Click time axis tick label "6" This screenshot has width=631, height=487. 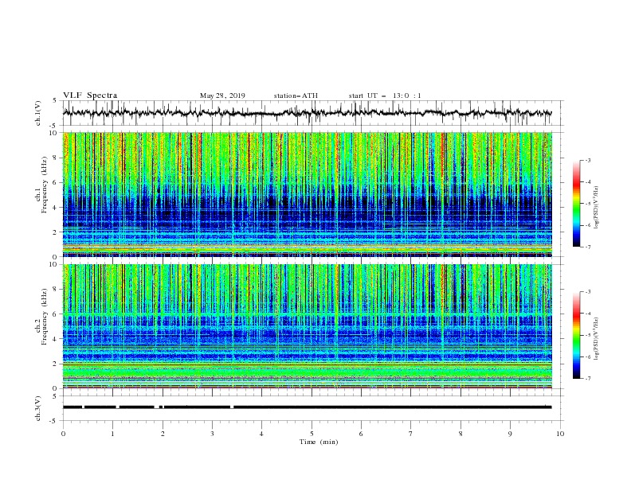coord(361,434)
